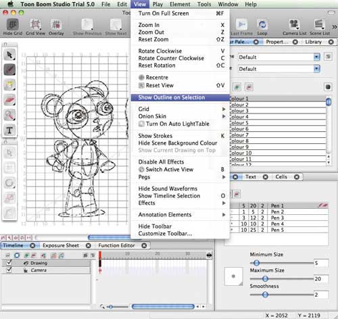Expand the Pegs submenu

click(180, 177)
